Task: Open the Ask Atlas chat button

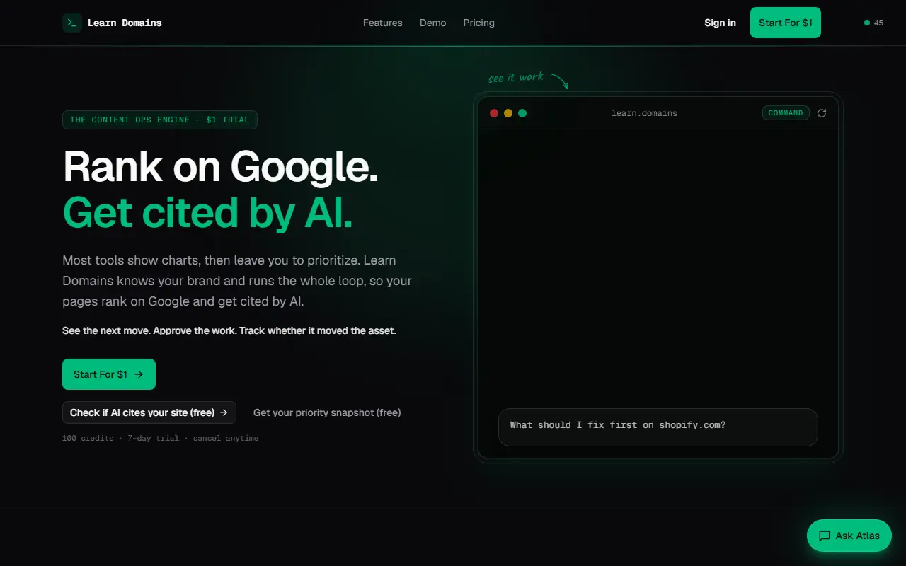Action: pyautogui.click(x=849, y=536)
